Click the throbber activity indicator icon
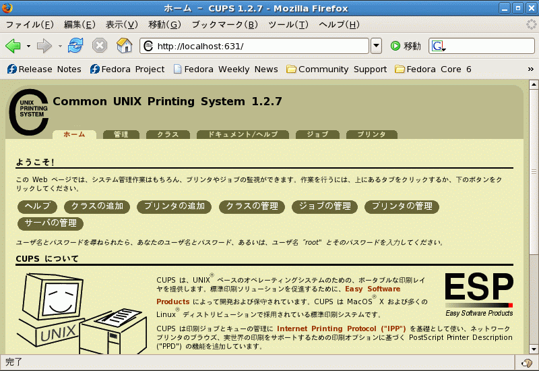 click(532, 24)
